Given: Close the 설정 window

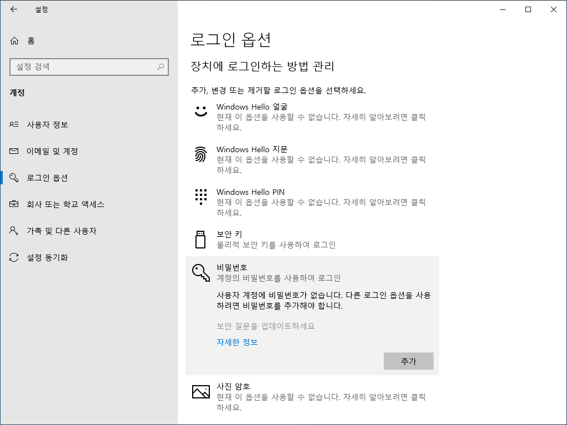Looking at the screenshot, I should click(x=553, y=9).
